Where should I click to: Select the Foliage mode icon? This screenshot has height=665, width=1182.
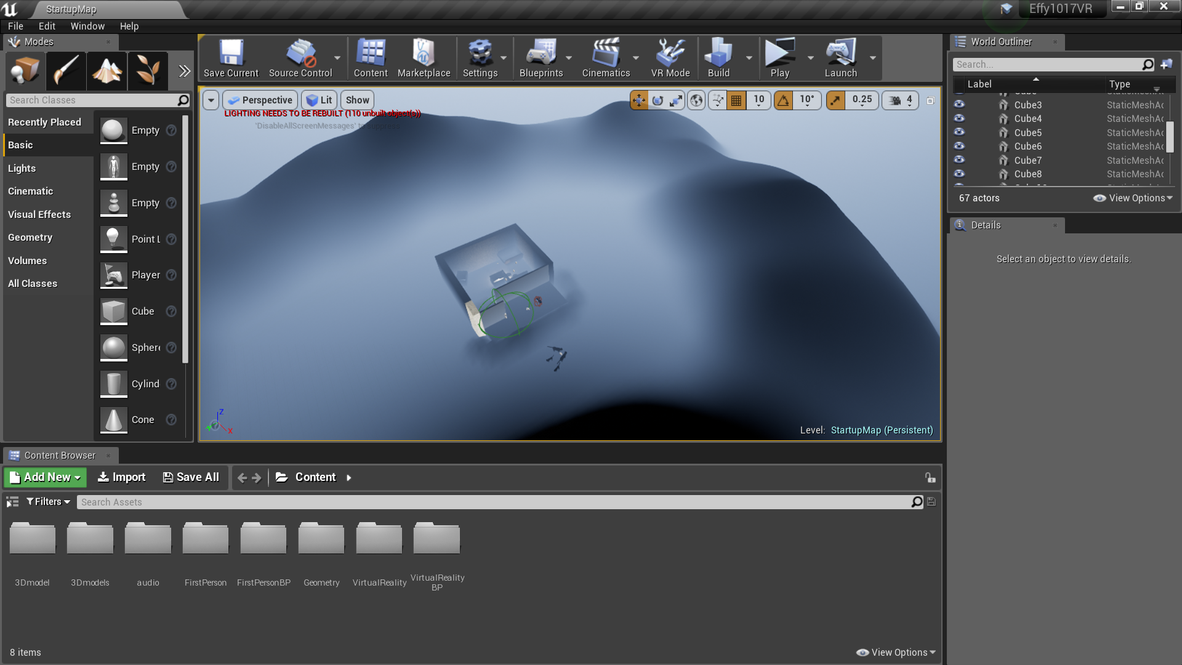(x=148, y=71)
